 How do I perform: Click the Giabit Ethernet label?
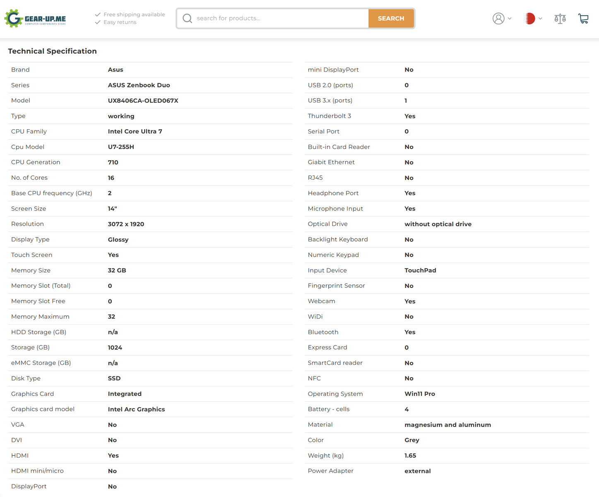pyautogui.click(x=331, y=162)
